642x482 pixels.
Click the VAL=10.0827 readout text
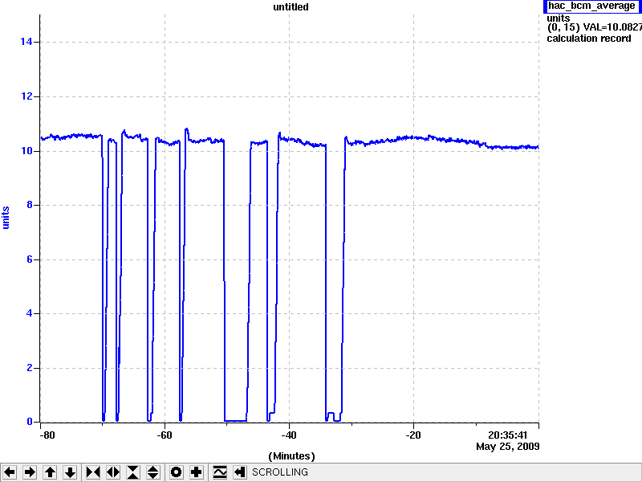click(613, 27)
